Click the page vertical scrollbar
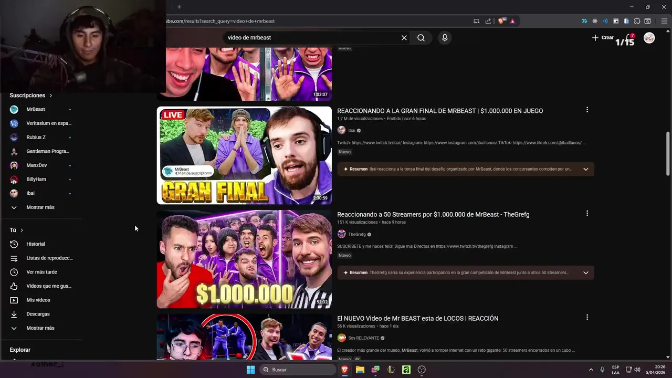Image resolution: width=672 pixels, height=378 pixels. 668,153
